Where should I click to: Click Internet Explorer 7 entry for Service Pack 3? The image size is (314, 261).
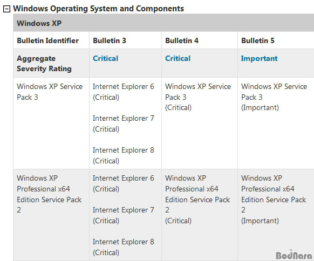pyautogui.click(x=124, y=123)
